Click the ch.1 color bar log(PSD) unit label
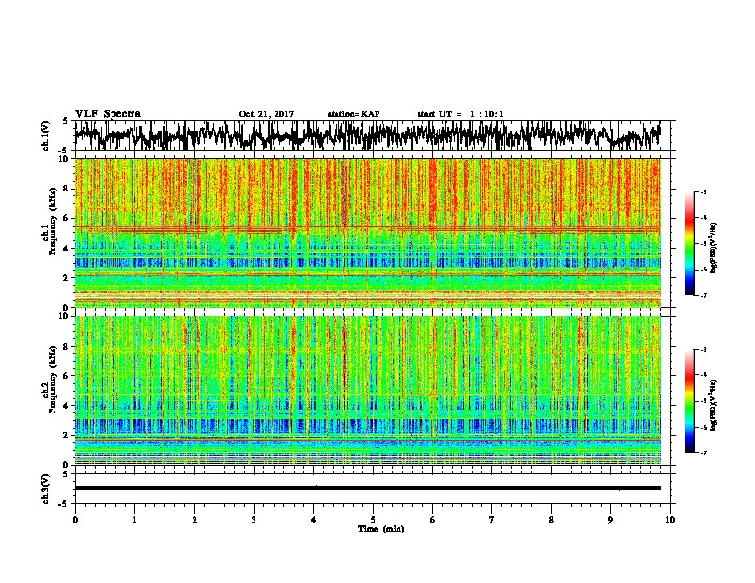 point(713,249)
